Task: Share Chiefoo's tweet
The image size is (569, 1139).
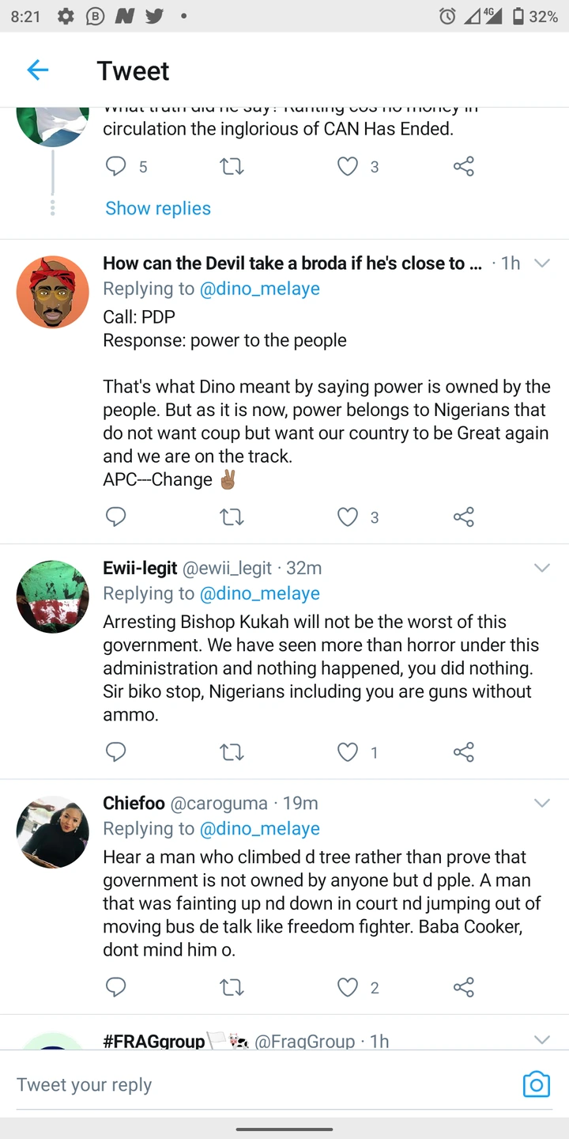Action: tap(464, 986)
